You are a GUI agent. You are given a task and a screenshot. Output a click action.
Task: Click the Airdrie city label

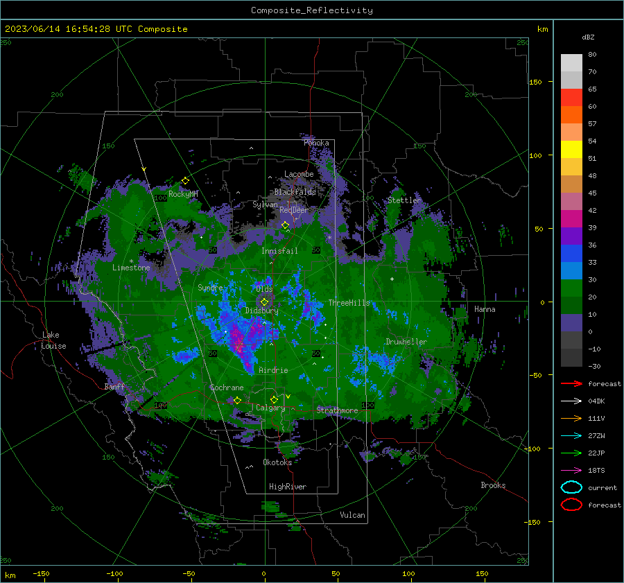tap(273, 370)
